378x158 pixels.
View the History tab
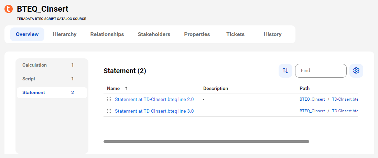[272, 34]
